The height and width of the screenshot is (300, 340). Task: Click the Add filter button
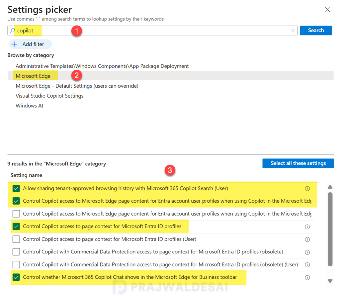30,44
